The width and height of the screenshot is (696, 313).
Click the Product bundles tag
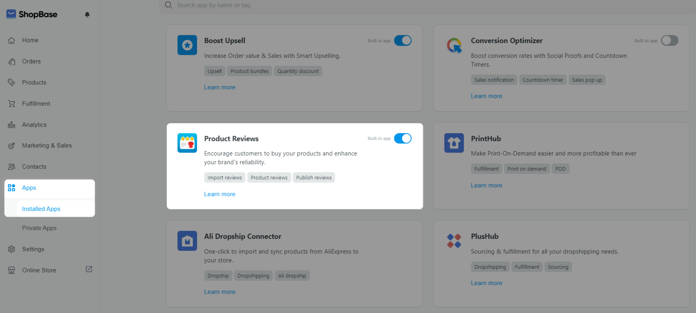250,71
